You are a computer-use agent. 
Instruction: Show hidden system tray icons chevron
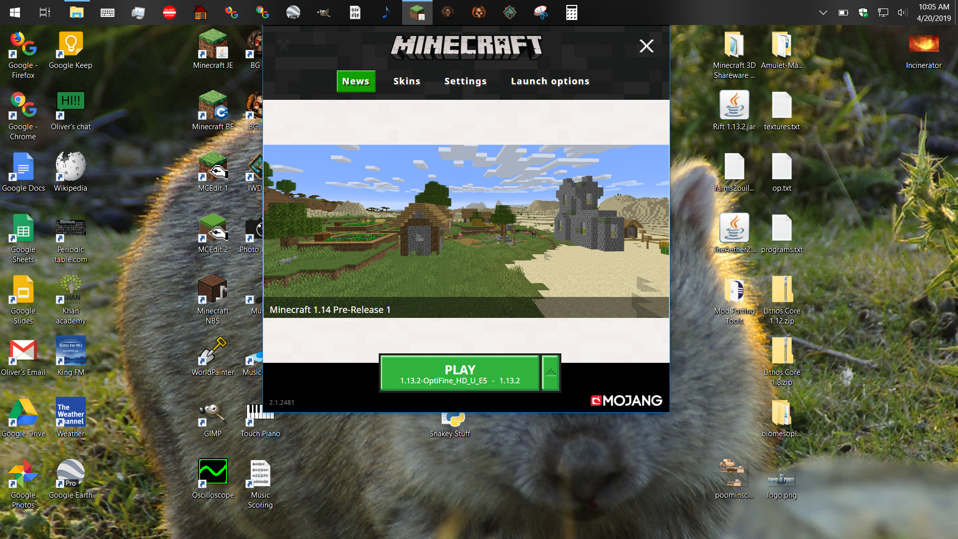tap(823, 12)
